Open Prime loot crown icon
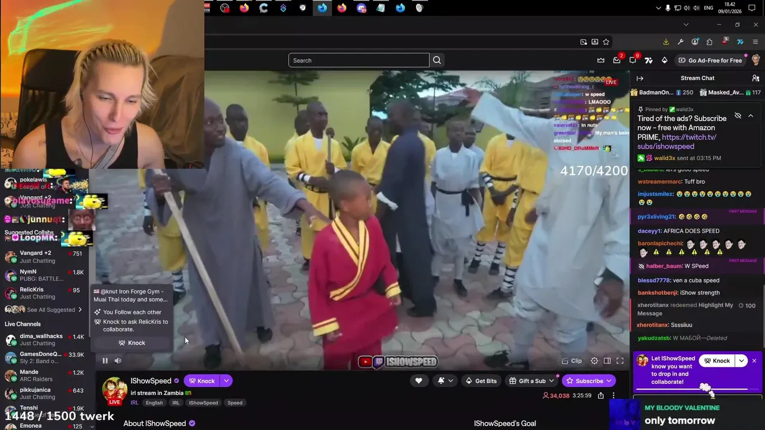Viewport: 765px width, 430px height. [x=601, y=60]
